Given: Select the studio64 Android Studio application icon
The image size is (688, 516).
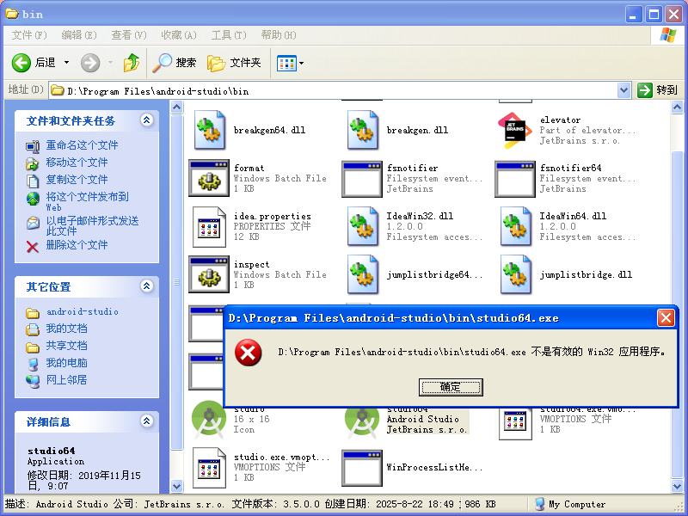Looking at the screenshot, I should click(x=362, y=422).
